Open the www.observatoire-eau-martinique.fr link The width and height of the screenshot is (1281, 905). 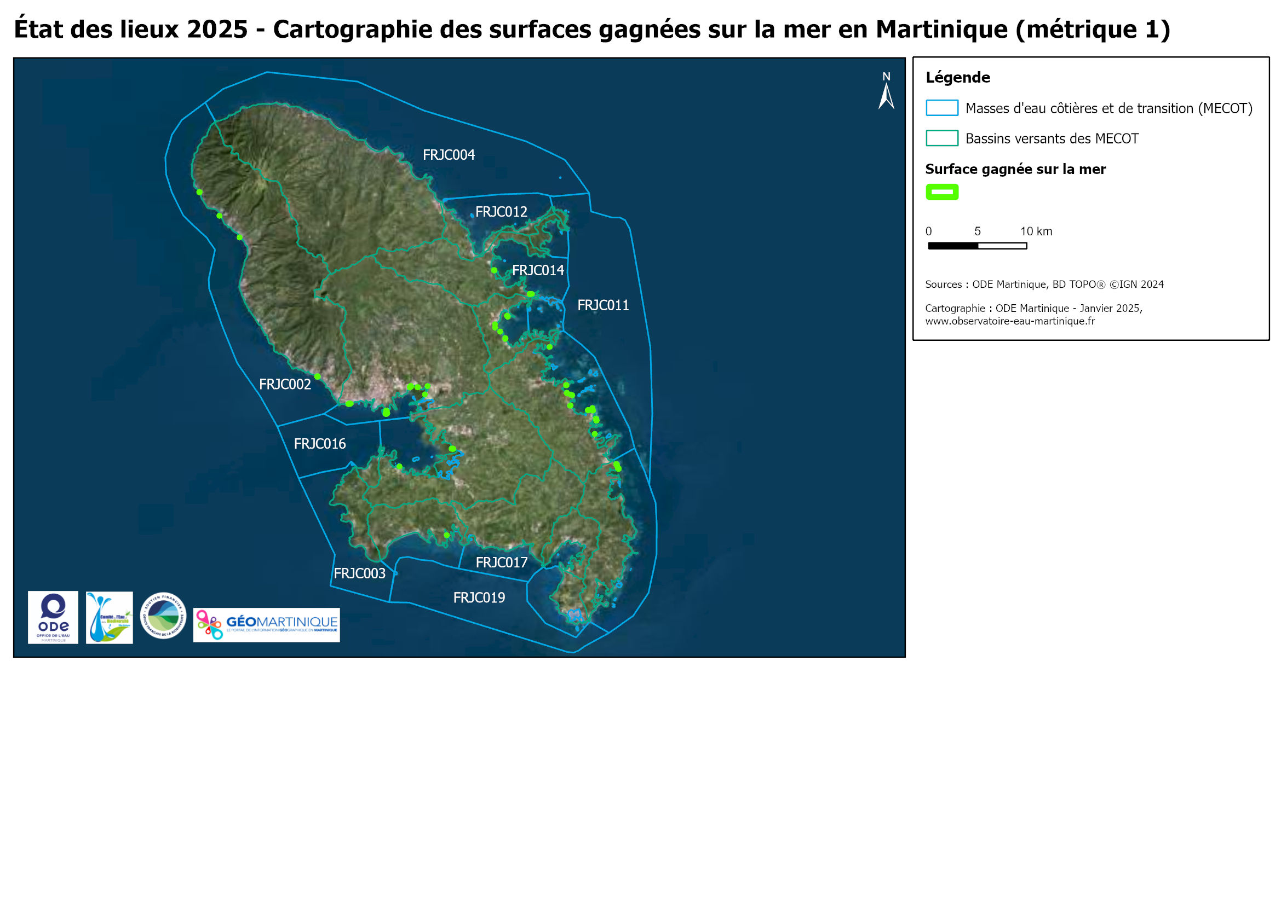coord(1009,321)
